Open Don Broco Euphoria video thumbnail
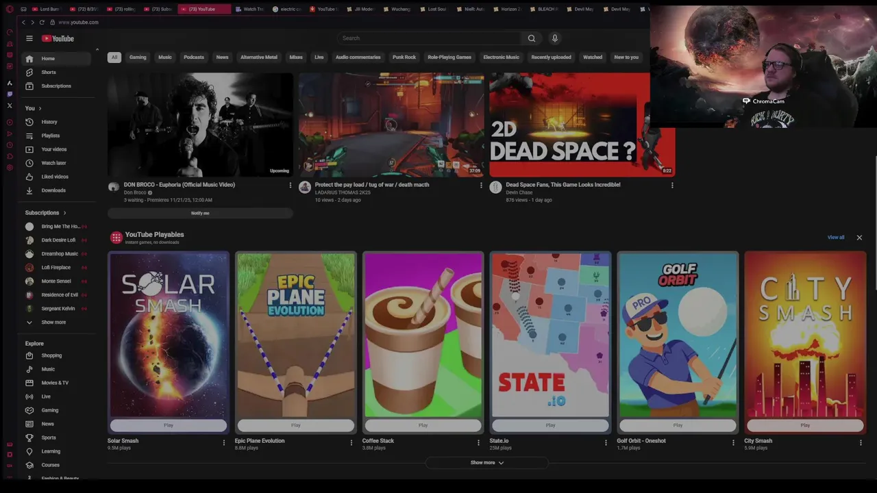The height and width of the screenshot is (493, 877). point(200,125)
